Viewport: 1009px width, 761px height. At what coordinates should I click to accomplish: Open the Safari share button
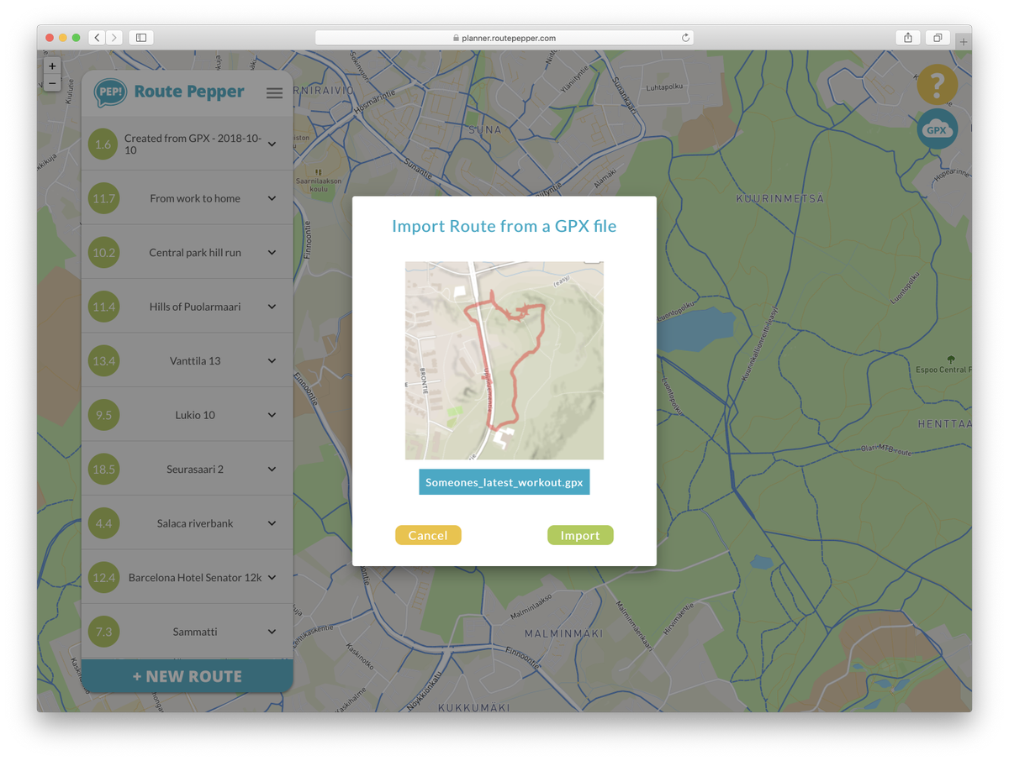[908, 38]
